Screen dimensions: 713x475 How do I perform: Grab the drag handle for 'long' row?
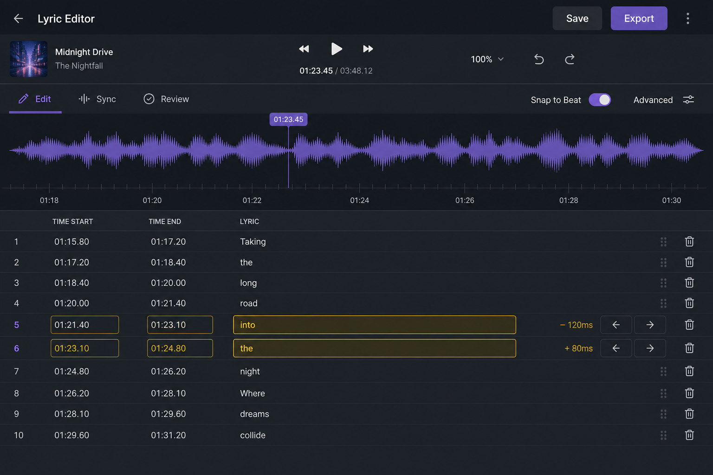(663, 282)
